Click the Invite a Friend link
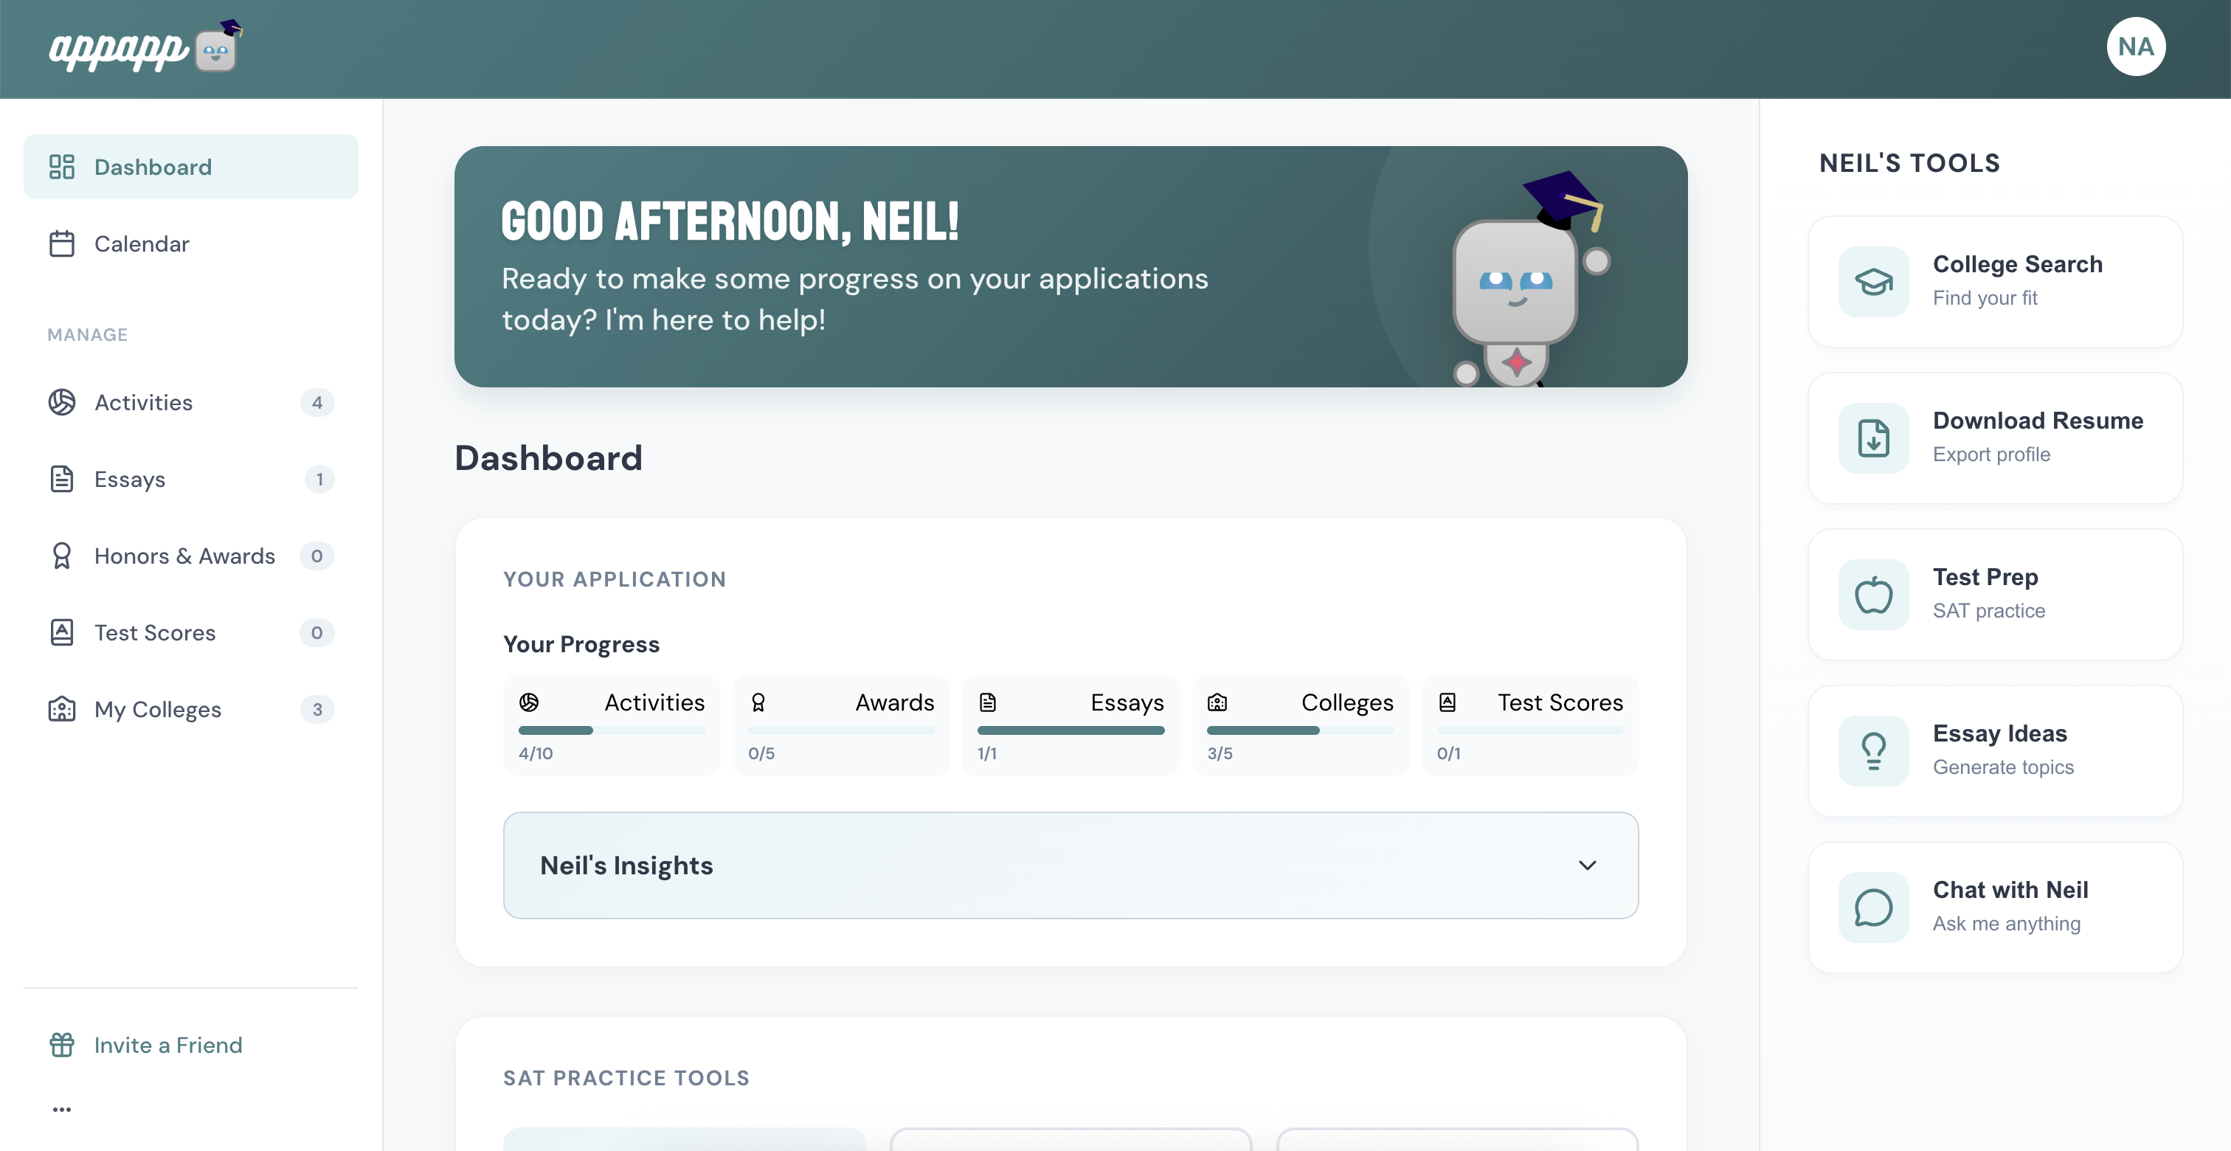 168,1045
